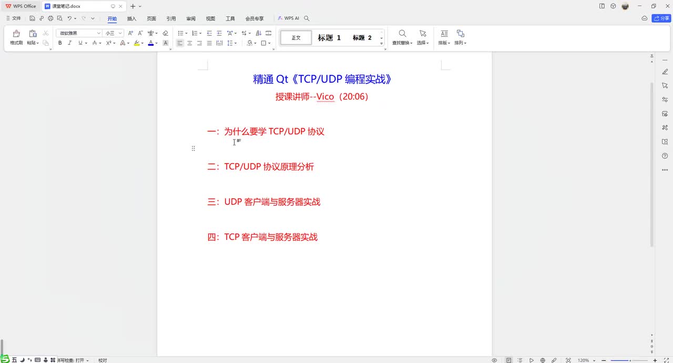Click the 分享 share button
Screen dimensions: 673x363
click(x=661, y=18)
